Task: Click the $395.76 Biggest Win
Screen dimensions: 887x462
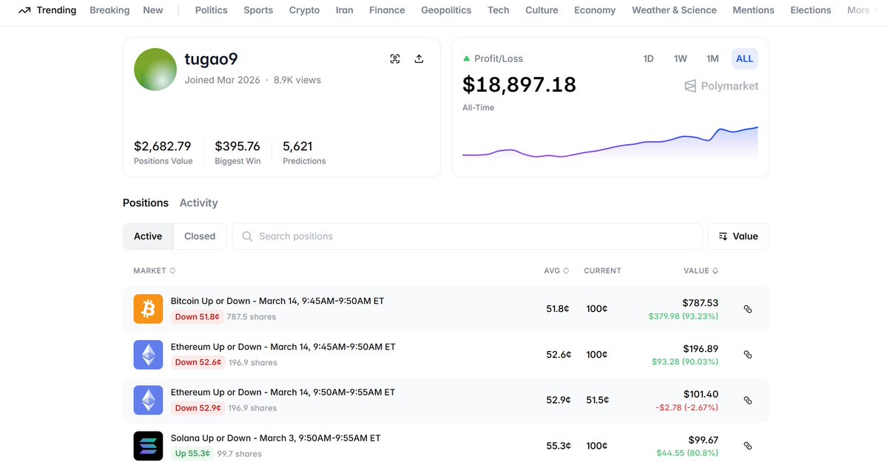Action: 237,146
